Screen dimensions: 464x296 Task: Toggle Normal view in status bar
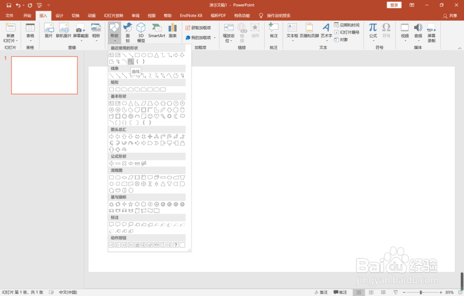tap(359, 292)
